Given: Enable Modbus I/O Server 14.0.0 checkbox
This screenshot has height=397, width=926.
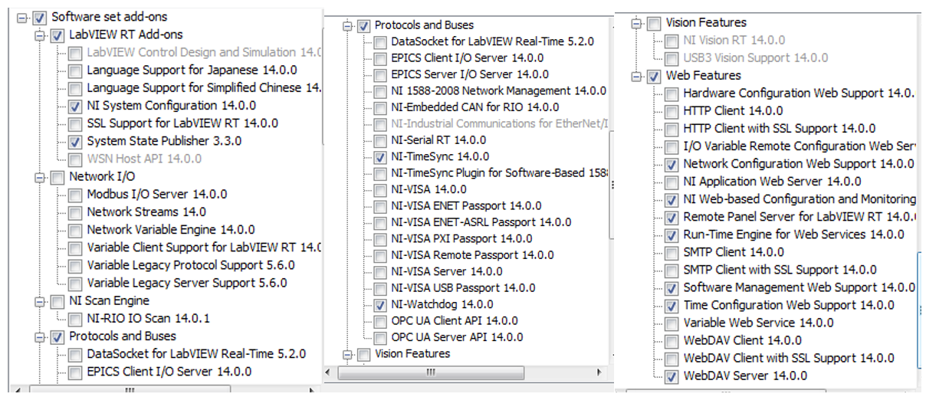Looking at the screenshot, I should tap(74, 195).
